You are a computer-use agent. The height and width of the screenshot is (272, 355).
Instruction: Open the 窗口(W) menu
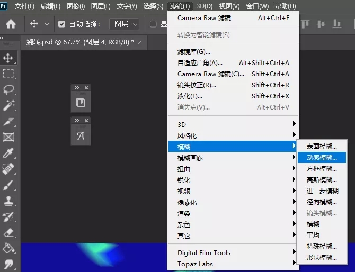pyautogui.click(x=258, y=6)
